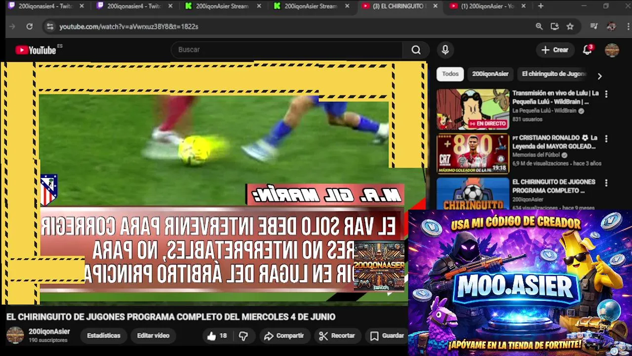The image size is (632, 356).
Task: Open La Pequeña Lulú live thumbnail
Action: [473, 109]
